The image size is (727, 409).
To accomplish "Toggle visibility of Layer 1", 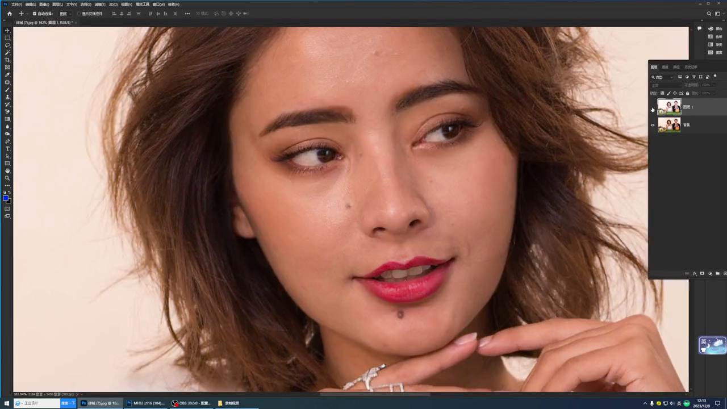I will coord(653,107).
